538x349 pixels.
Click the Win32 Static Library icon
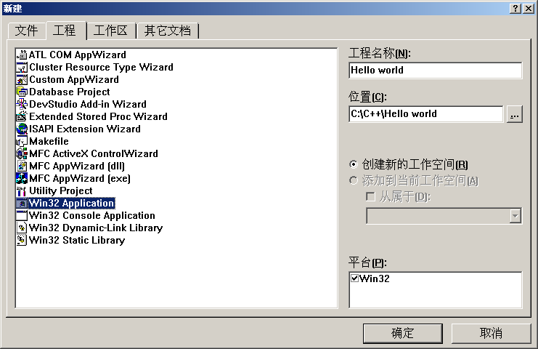coord(22,241)
